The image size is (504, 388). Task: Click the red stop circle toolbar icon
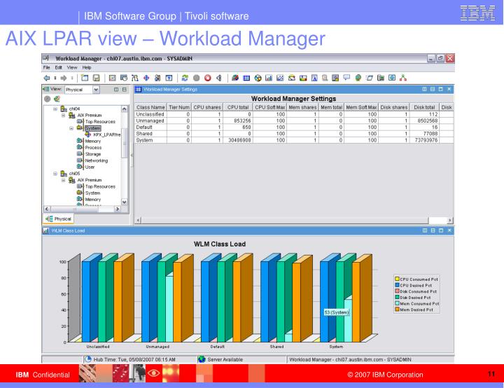[x=208, y=78]
